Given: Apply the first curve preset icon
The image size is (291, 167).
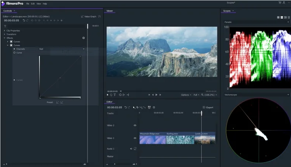Looking at the screenshot, I should click(58, 102).
